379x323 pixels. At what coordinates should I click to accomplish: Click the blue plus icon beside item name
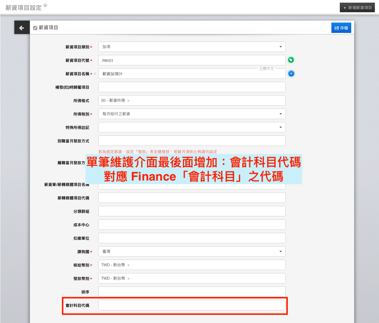click(x=291, y=74)
